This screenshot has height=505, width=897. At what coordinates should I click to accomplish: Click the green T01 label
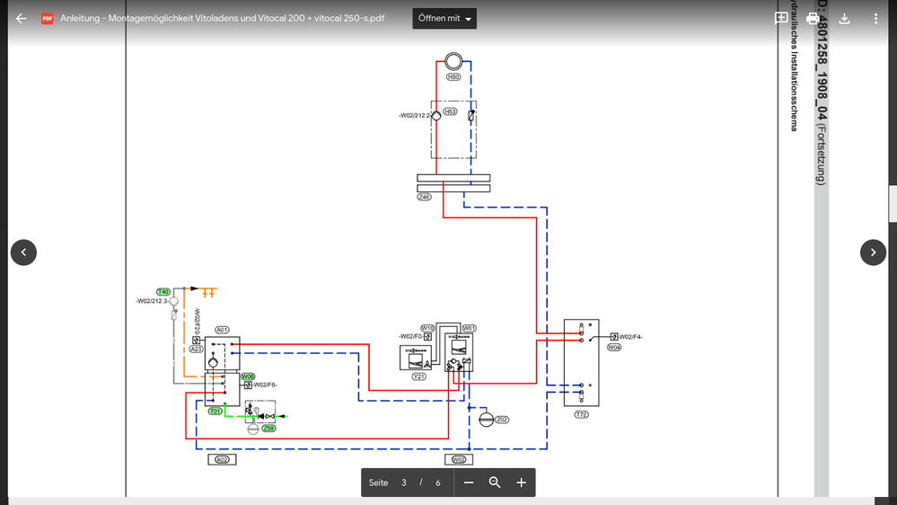(x=215, y=412)
